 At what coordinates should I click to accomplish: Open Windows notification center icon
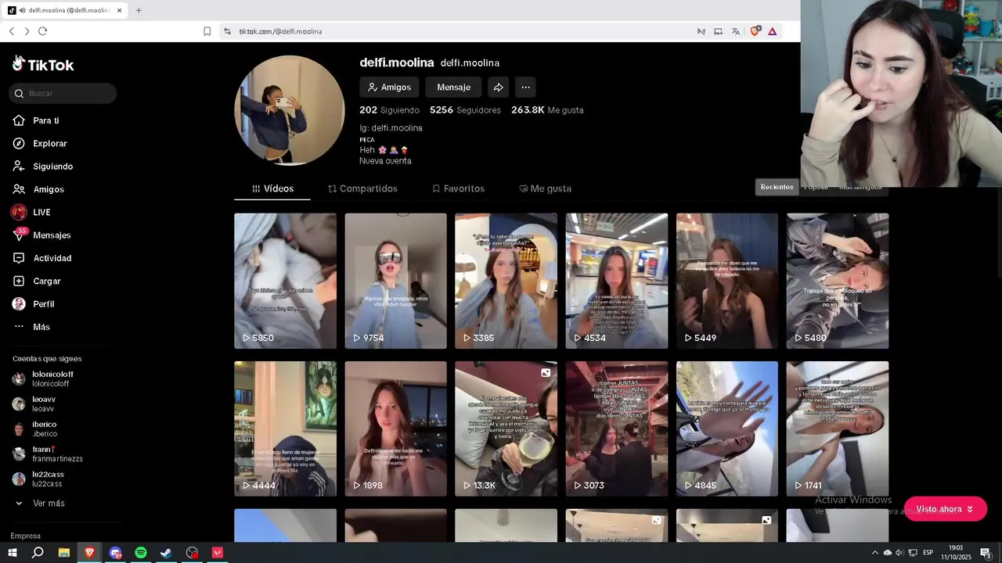pyautogui.click(x=986, y=553)
